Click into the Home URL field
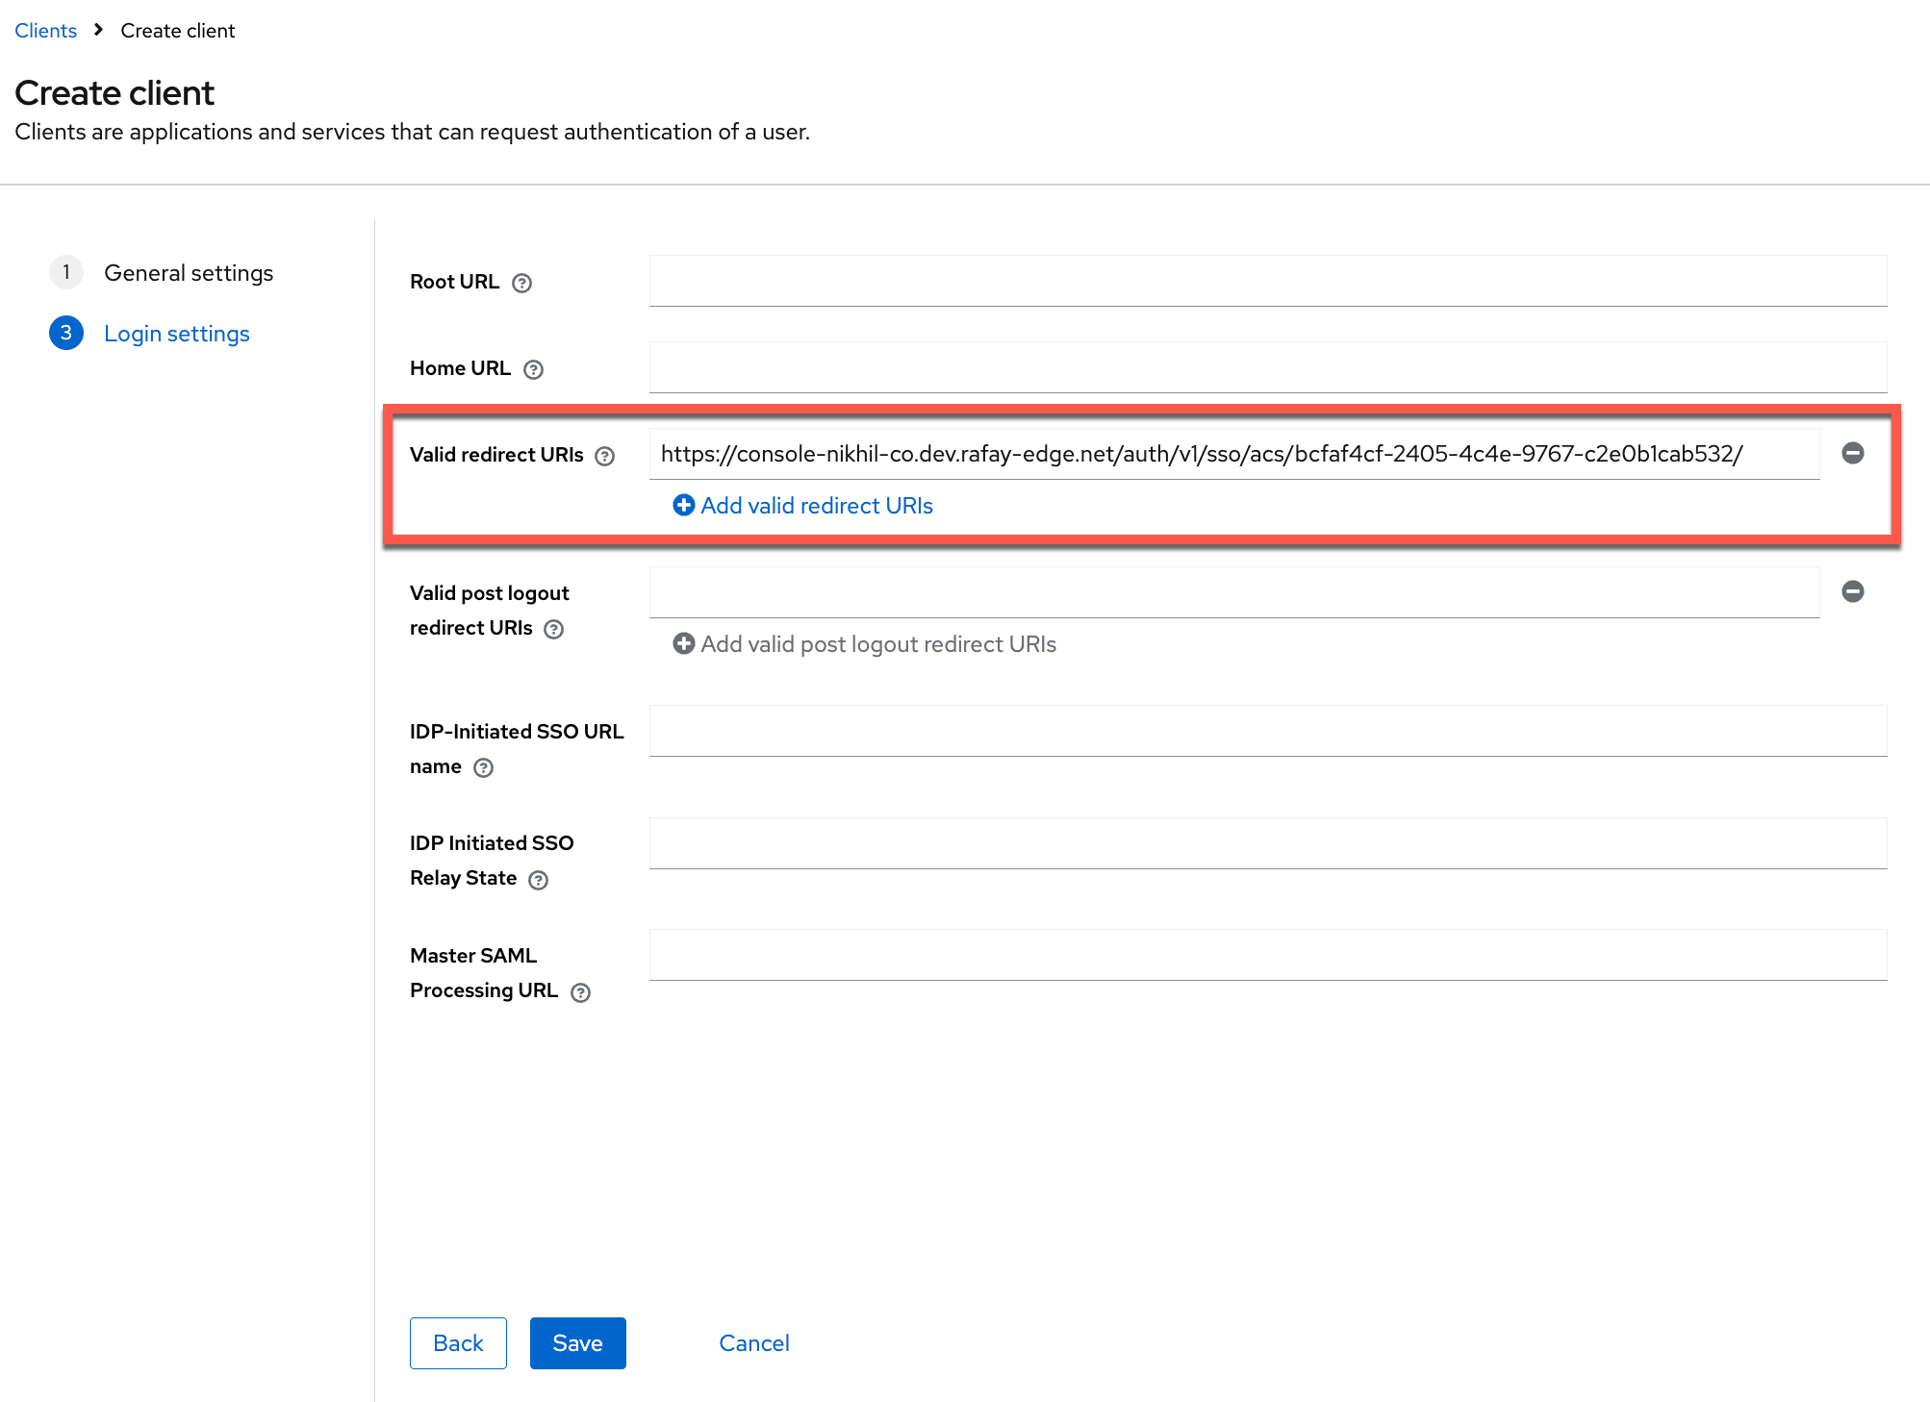Viewport: 1930px width, 1402px height. pos(1267,367)
